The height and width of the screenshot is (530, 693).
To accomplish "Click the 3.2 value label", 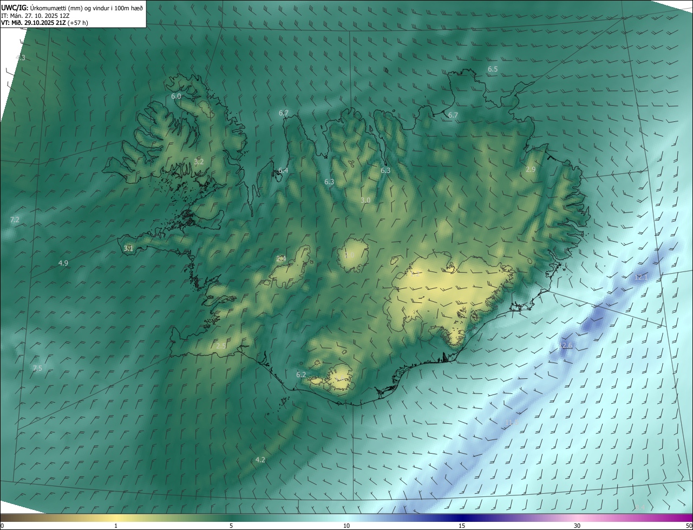I will pos(199,161).
